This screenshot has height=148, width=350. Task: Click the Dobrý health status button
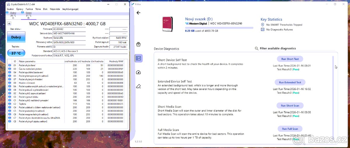click(x=16, y=37)
